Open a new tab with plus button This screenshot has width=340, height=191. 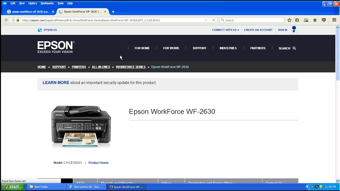click(113, 12)
